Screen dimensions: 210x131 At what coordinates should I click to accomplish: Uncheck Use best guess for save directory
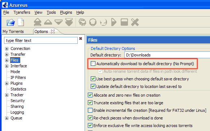pyautogui.click(x=93, y=79)
